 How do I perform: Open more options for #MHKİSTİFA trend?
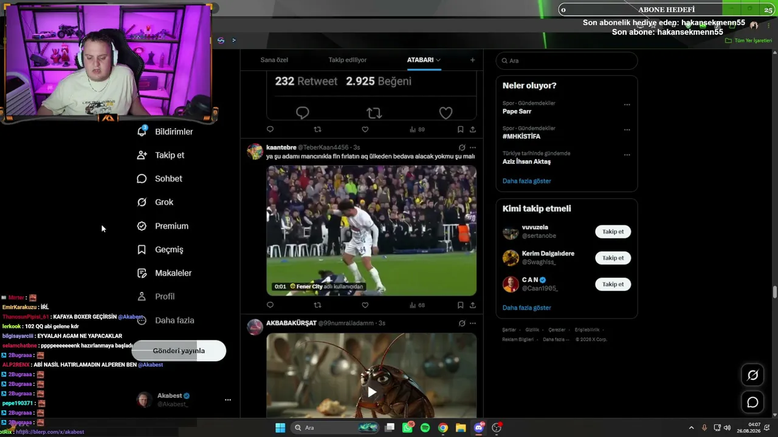pyautogui.click(x=627, y=130)
